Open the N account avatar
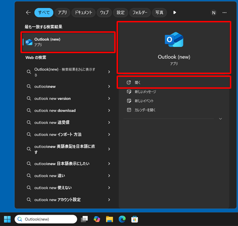This screenshot has height=226, width=238. pyautogui.click(x=214, y=13)
